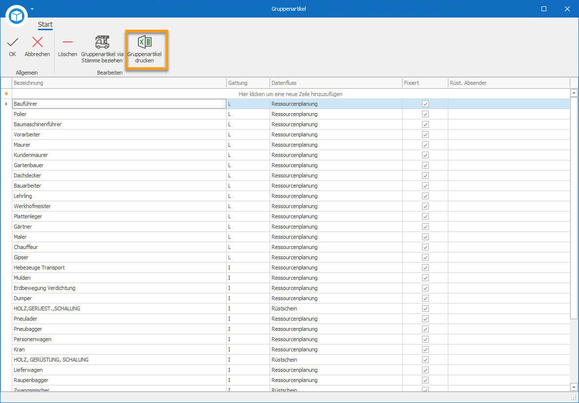Click Ressourcenplanung in the Maurer row

tap(294, 145)
